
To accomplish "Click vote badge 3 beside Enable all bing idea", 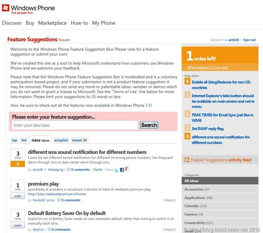I will (x=187, y=82).
